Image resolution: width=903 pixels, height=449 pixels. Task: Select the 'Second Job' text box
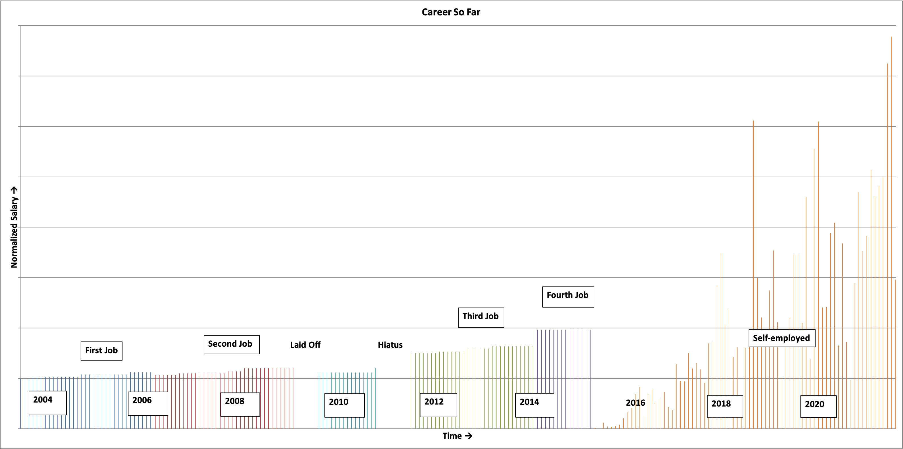click(x=231, y=344)
